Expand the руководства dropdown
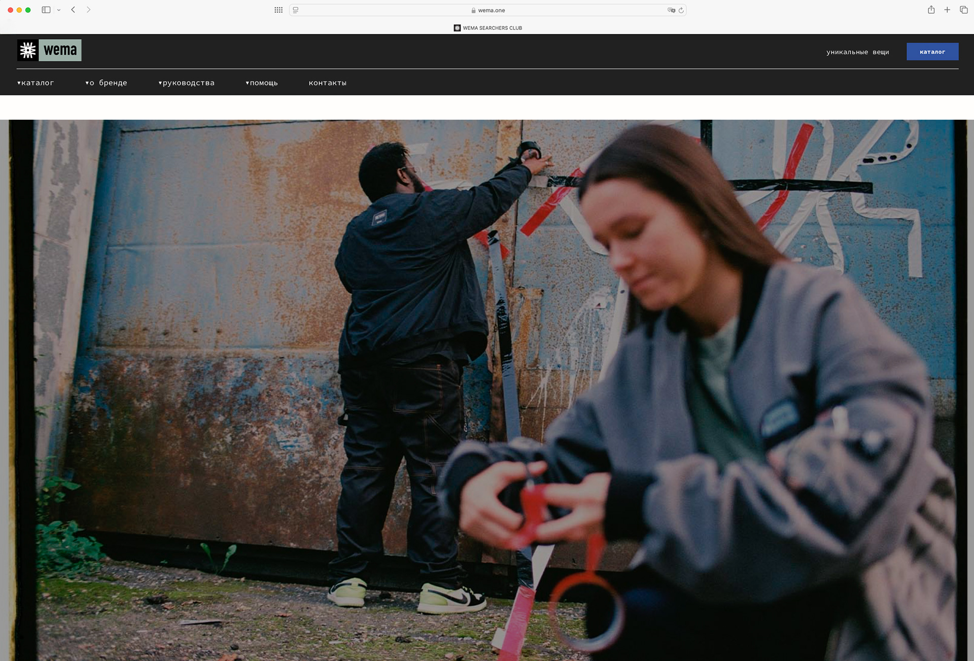 tap(187, 83)
